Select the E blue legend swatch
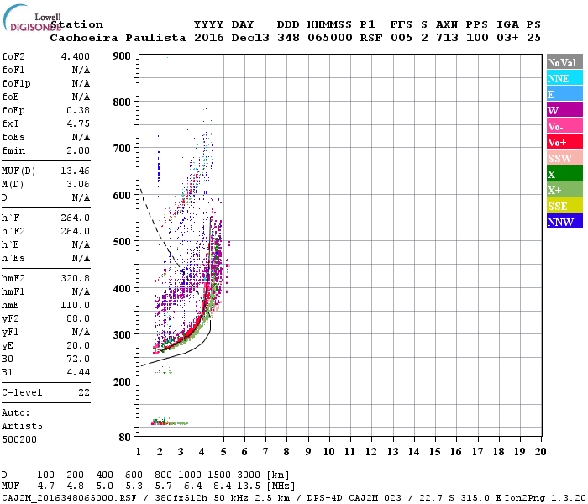588x504 pixels. pos(564,94)
